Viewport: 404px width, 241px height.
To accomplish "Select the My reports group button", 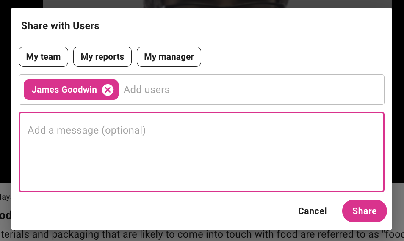I will [102, 57].
